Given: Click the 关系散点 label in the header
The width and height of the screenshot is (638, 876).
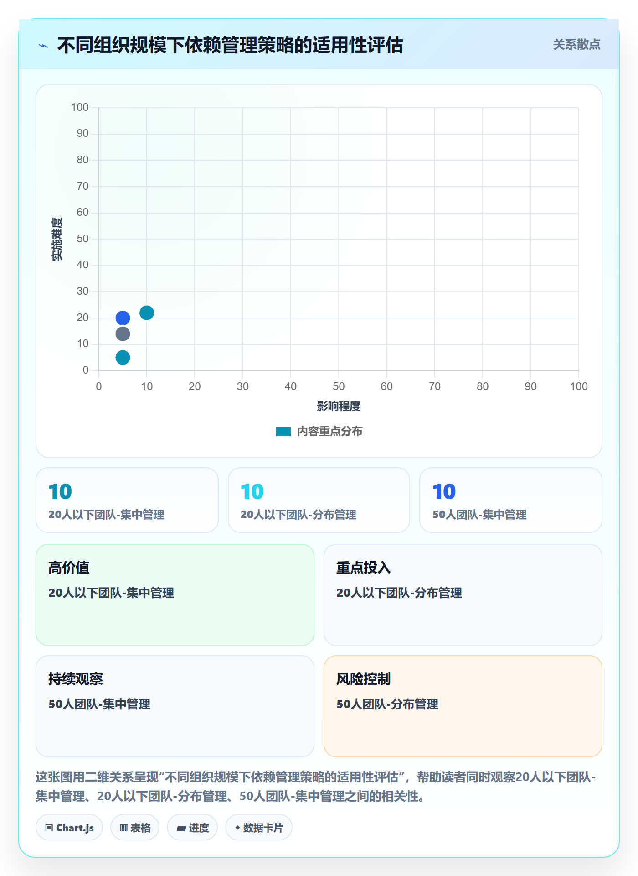Looking at the screenshot, I should pyautogui.click(x=576, y=45).
